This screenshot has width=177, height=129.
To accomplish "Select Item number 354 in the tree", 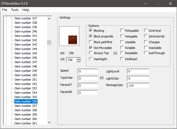I will coord(26,93).
